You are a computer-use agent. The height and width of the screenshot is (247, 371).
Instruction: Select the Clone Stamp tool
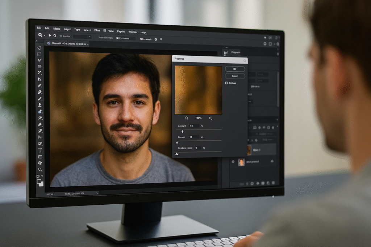coord(39,105)
